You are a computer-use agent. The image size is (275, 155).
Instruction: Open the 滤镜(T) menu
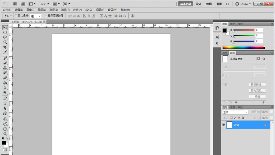click(x=65, y=10)
